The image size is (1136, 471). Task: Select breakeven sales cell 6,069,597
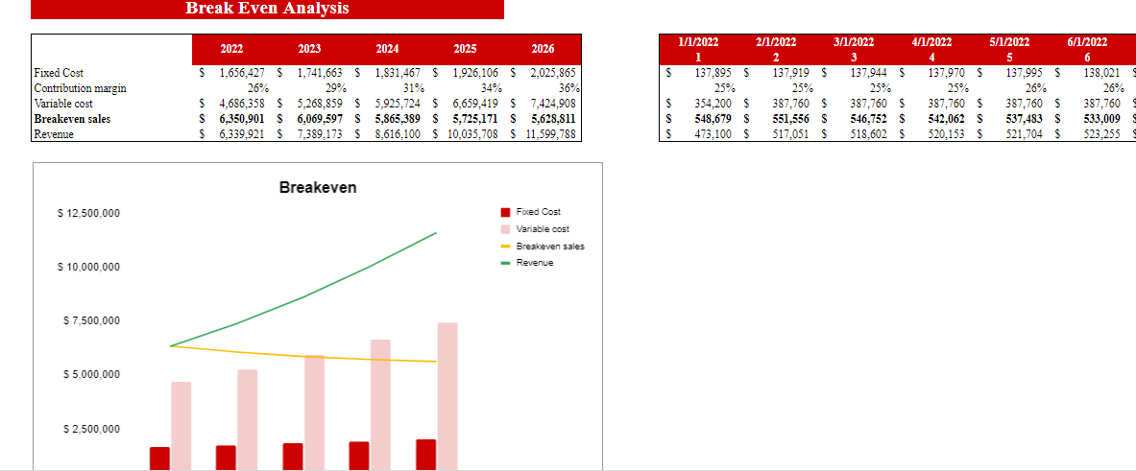[309, 119]
